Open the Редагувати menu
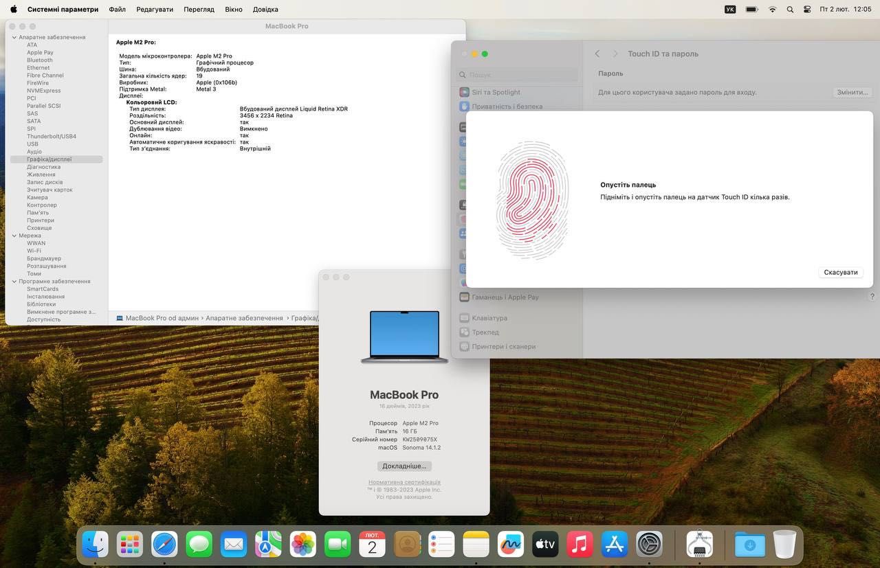The image size is (880, 568). click(155, 9)
